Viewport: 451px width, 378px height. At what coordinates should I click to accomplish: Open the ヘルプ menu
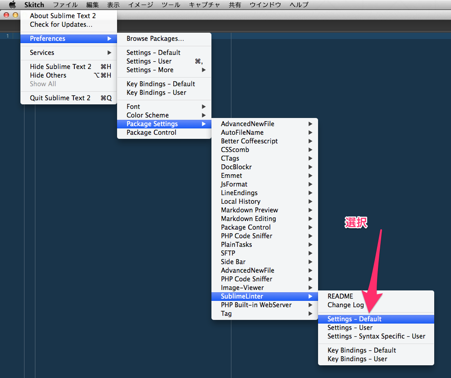(x=299, y=5)
